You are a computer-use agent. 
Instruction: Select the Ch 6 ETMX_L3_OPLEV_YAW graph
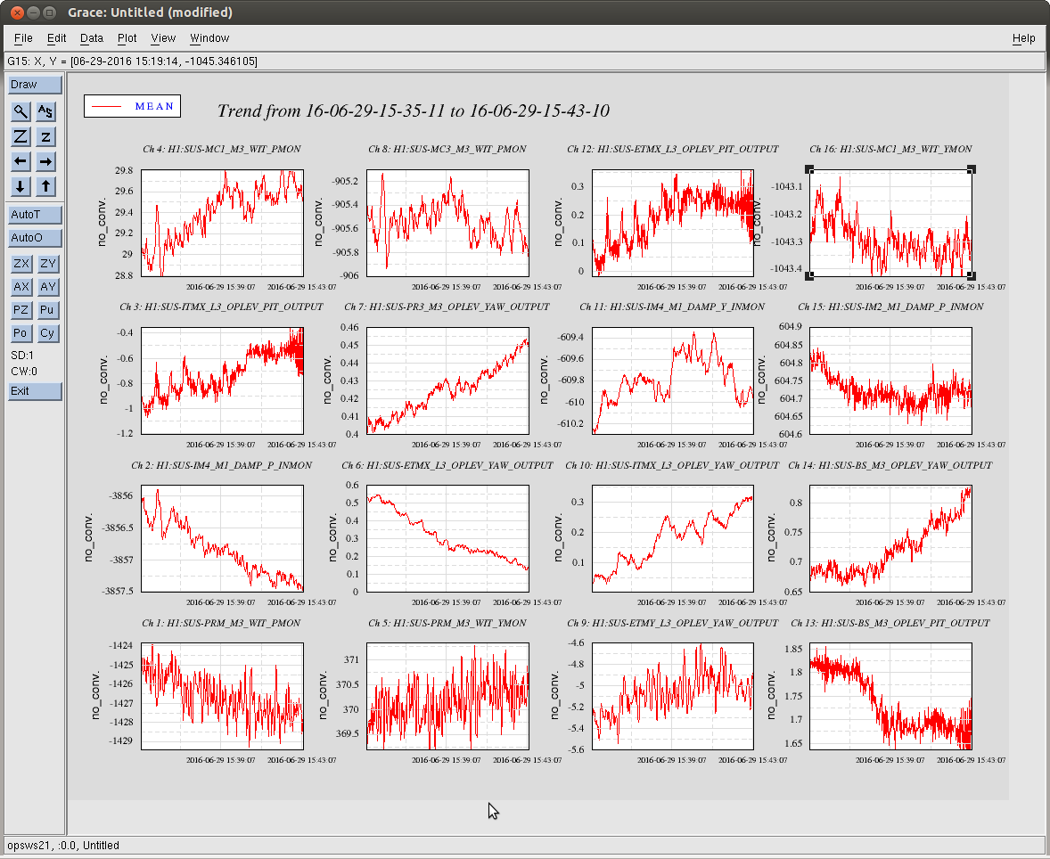point(447,538)
